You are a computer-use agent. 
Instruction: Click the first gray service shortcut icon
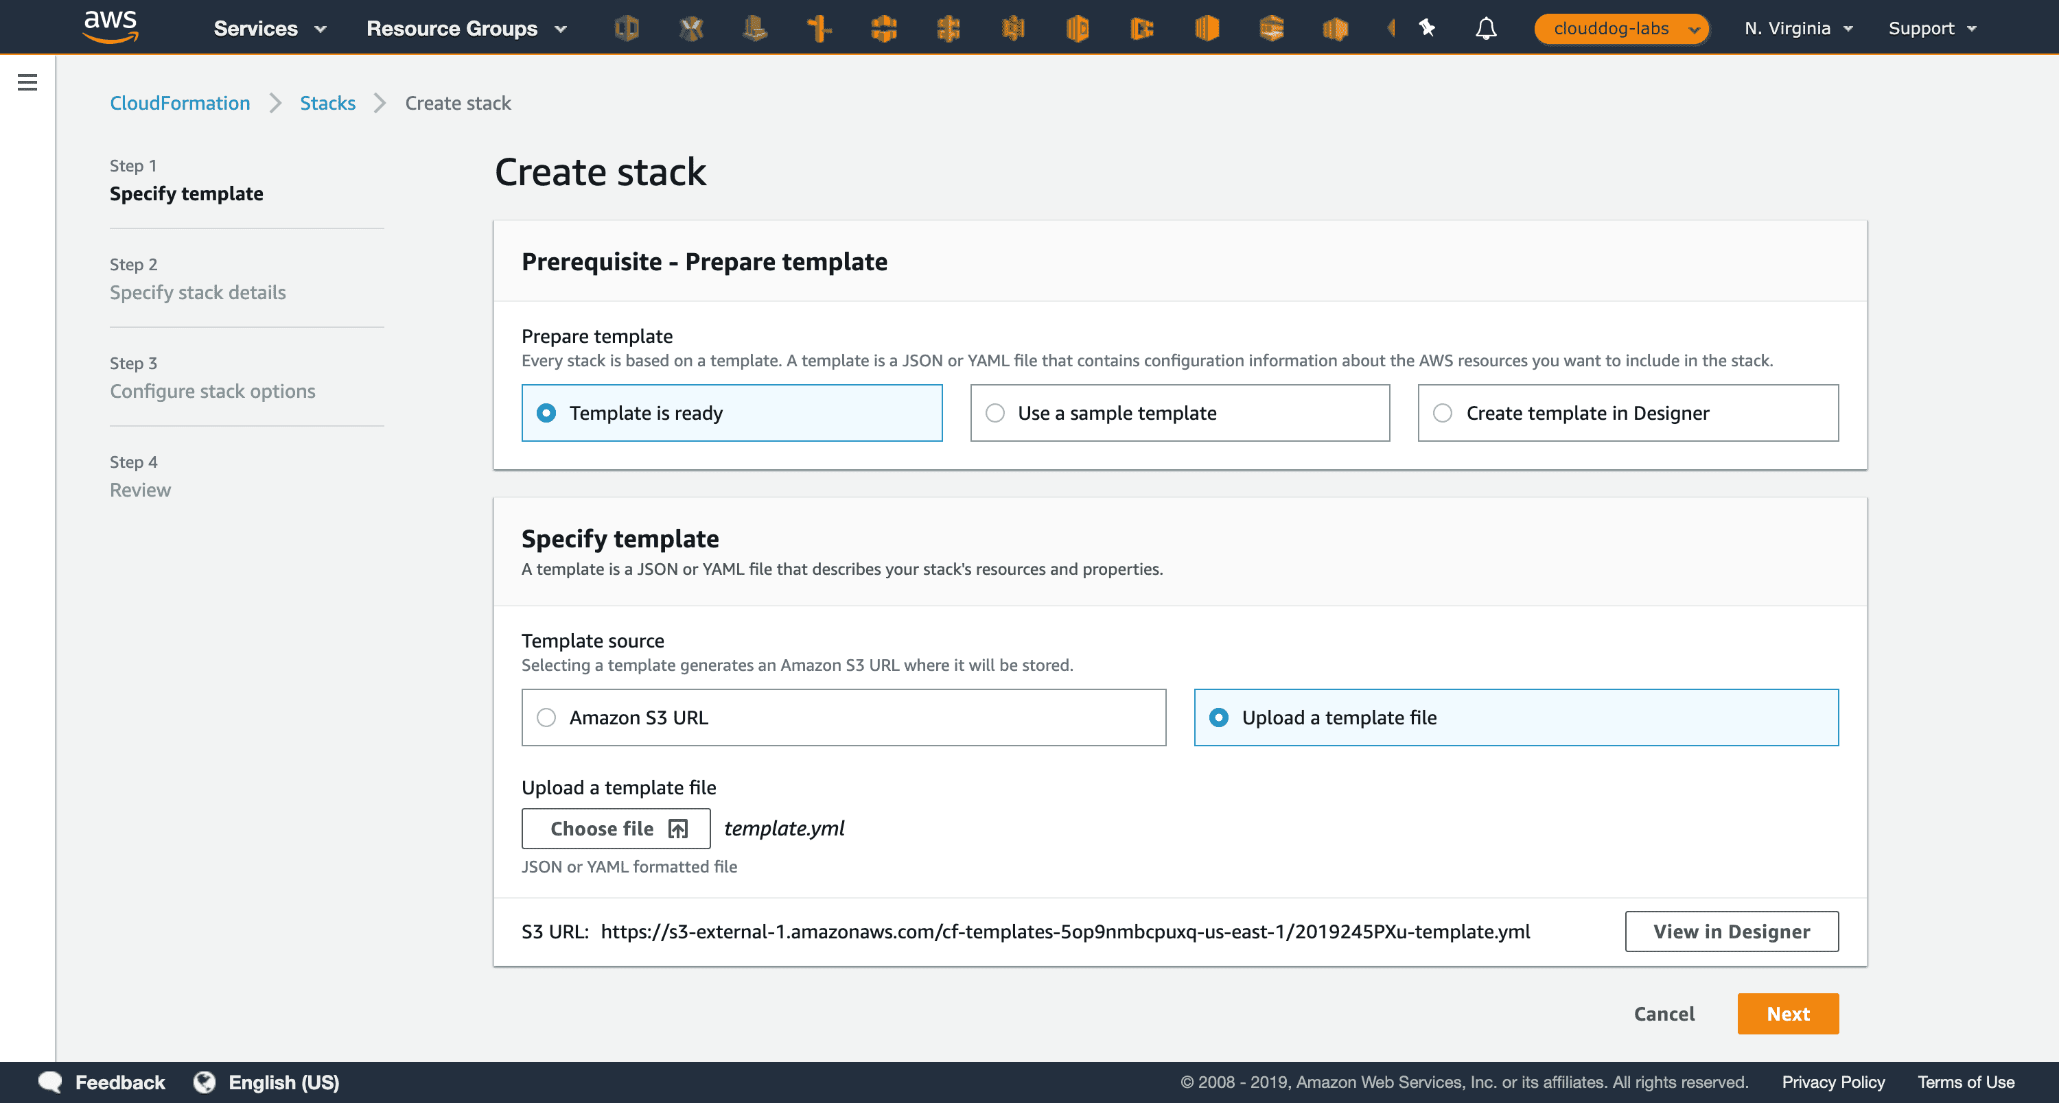pos(627,29)
